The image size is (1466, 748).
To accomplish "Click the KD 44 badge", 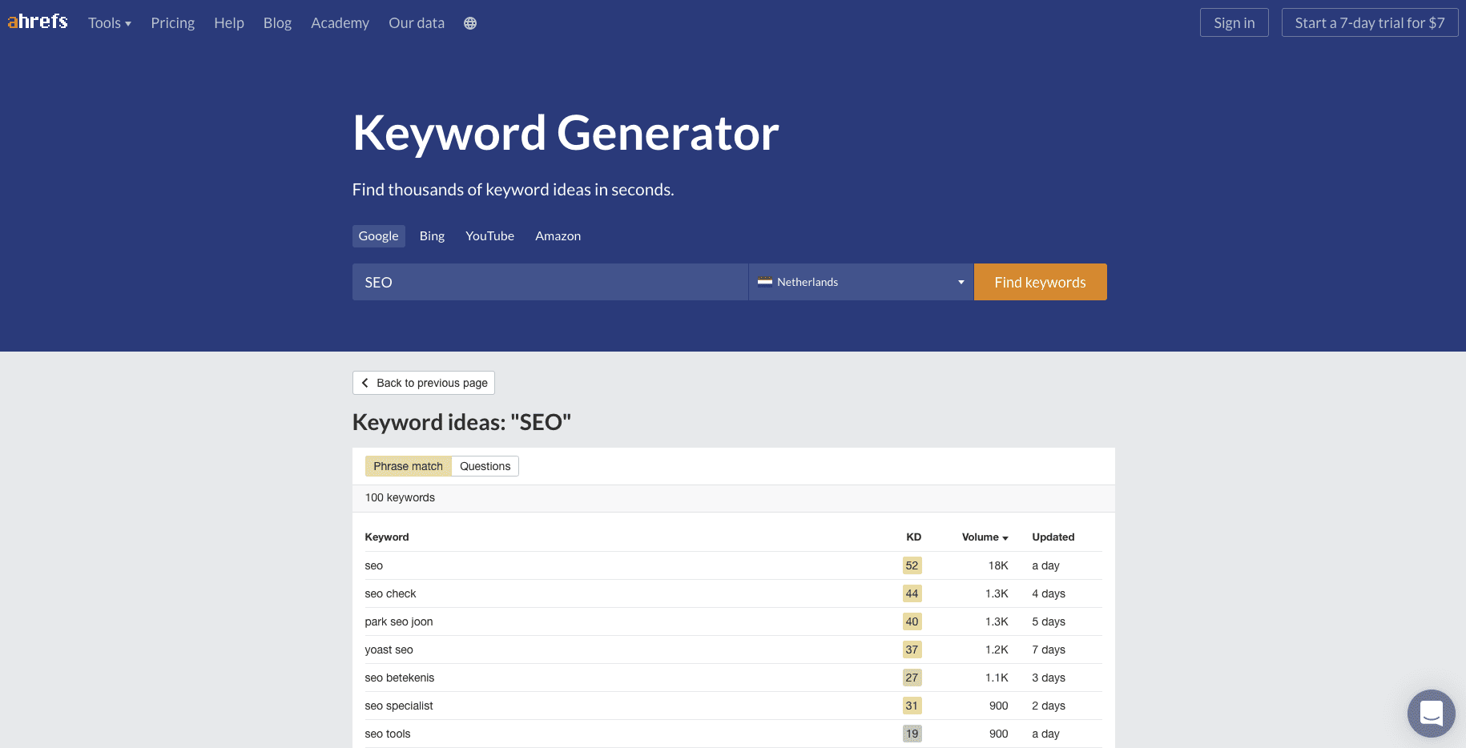I will pos(912,593).
